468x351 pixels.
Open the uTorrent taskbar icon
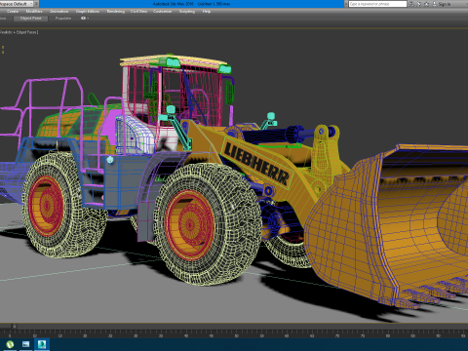coord(10,344)
